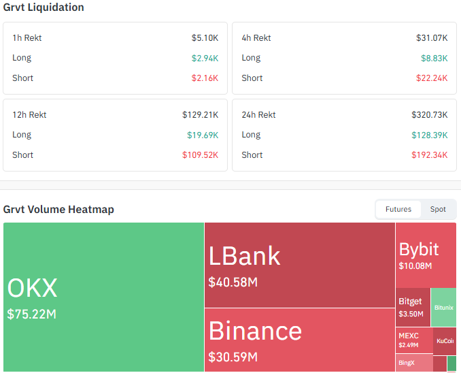Click the LBank volume $40.58M

pos(233,282)
